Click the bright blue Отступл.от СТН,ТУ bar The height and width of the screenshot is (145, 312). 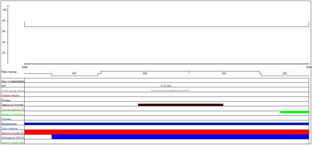pos(180,137)
